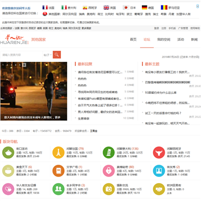Open the topic starting with 巴黎
Viewport: 201px width, 201px height.
click(x=167, y=82)
